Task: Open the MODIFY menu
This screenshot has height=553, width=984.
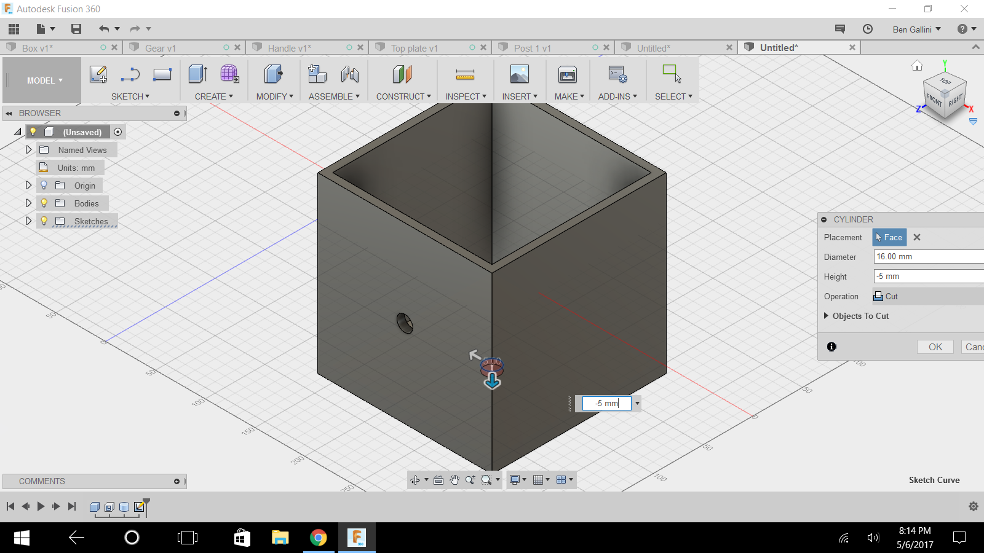Action: [275, 96]
